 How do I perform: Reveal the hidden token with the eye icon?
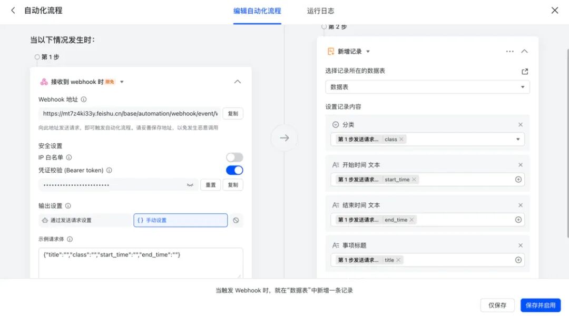tap(190, 185)
